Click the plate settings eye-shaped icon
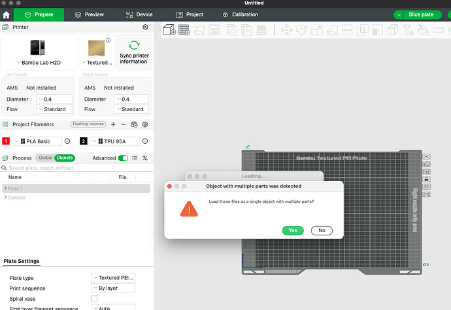Image resolution: width=451 pixels, height=310 pixels. [426, 186]
